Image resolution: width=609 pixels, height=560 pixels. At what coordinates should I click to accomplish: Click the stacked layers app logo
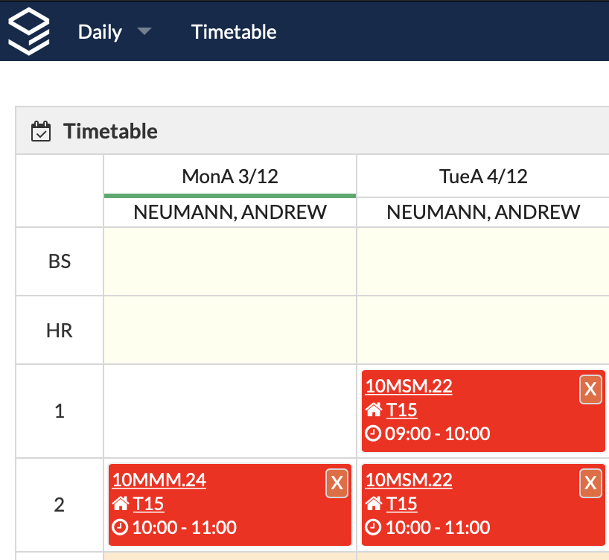[29, 31]
